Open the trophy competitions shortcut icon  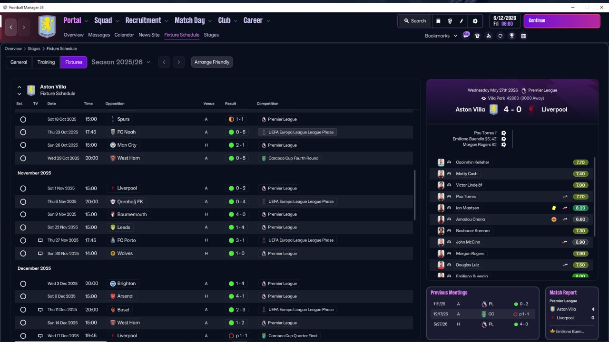coord(512,36)
